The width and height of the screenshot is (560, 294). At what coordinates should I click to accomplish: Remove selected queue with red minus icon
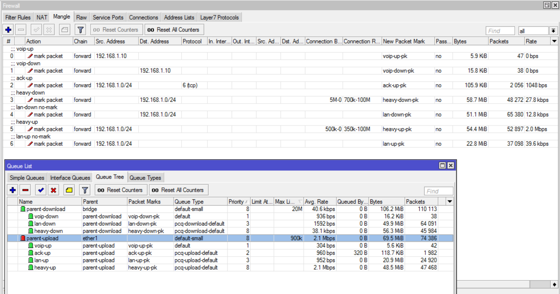[25, 190]
